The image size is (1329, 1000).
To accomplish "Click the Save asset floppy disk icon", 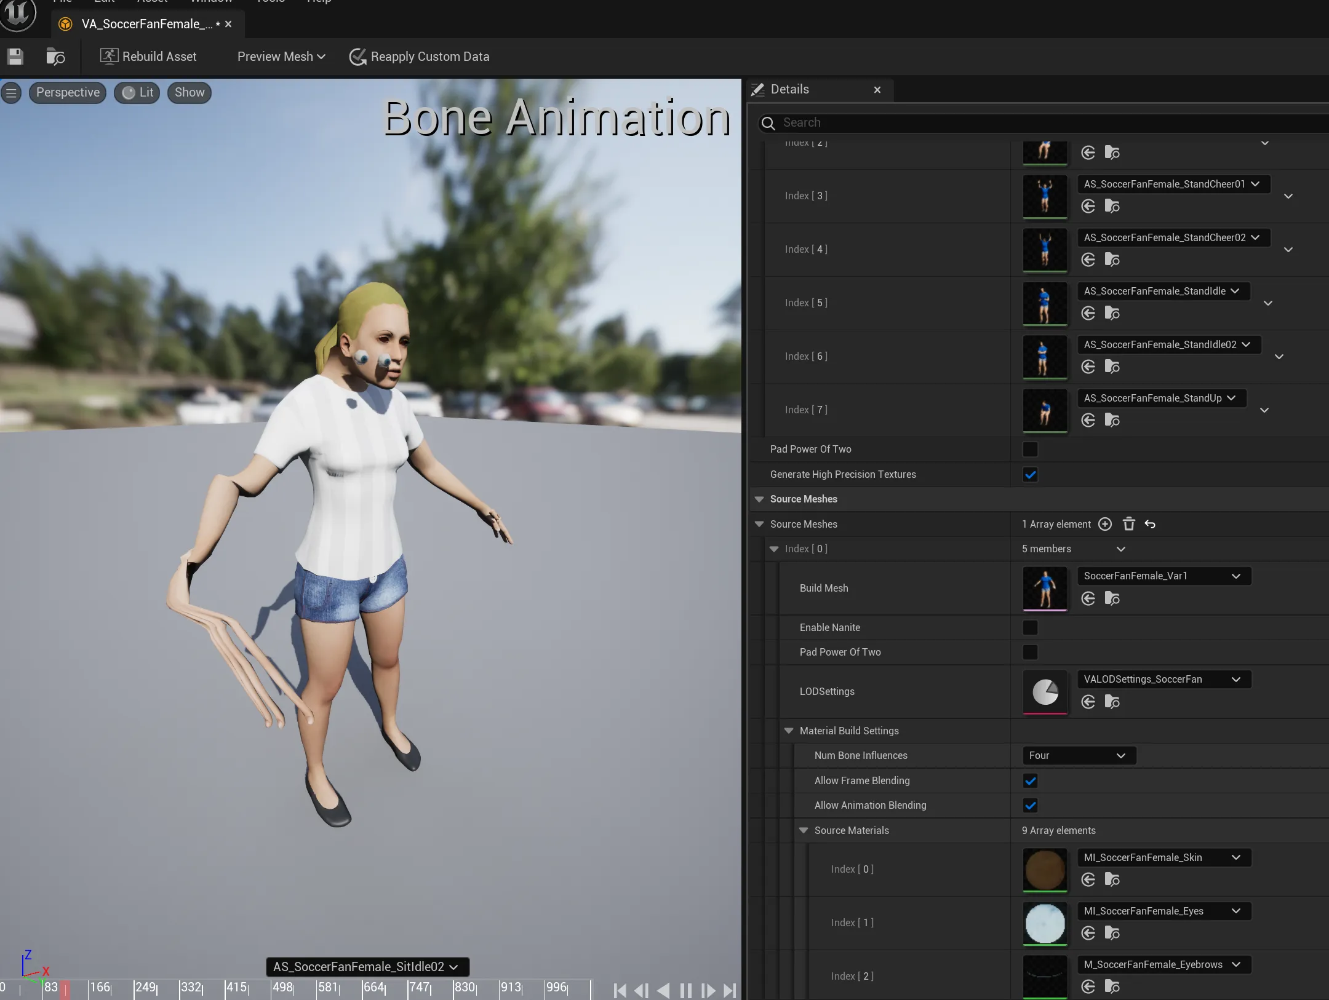I will tap(15, 57).
